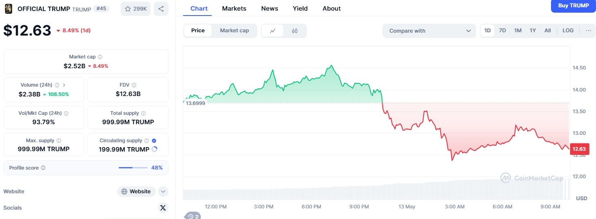Viewport: 596px width, 219px height.
Task: Click the circulating supply progress ring
Action: [x=155, y=150]
